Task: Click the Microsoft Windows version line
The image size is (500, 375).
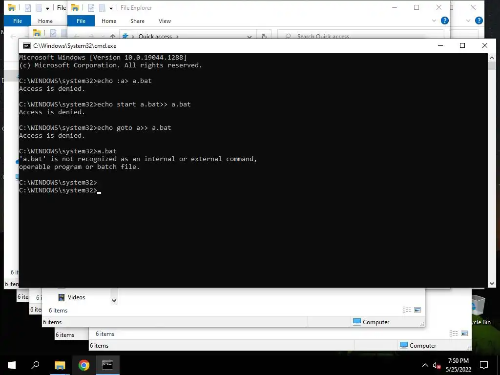Action: tap(103, 58)
